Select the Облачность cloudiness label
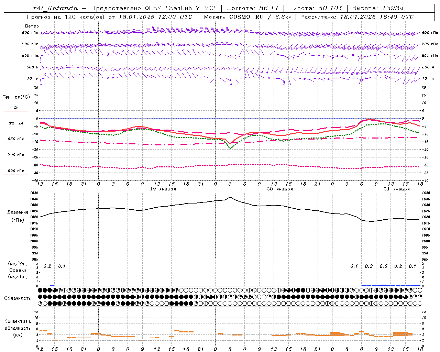This screenshot has height=352, width=440. 18,298
